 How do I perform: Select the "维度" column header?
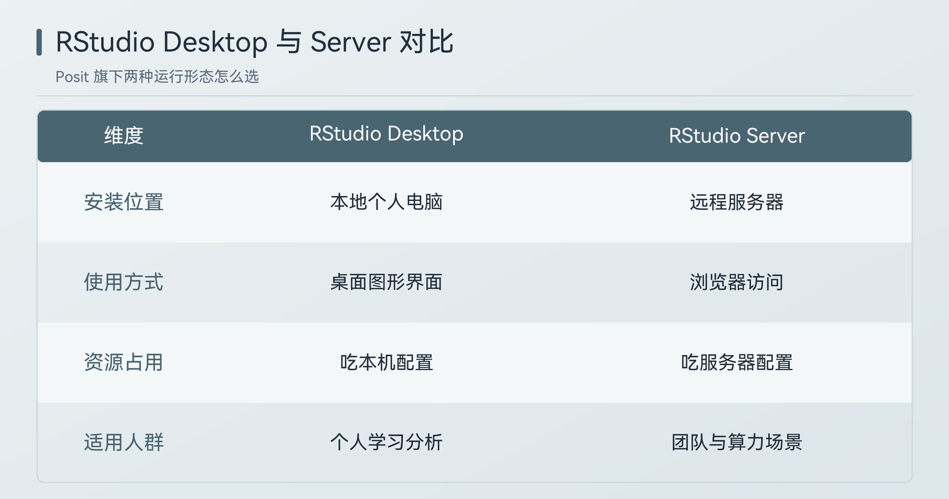point(124,136)
